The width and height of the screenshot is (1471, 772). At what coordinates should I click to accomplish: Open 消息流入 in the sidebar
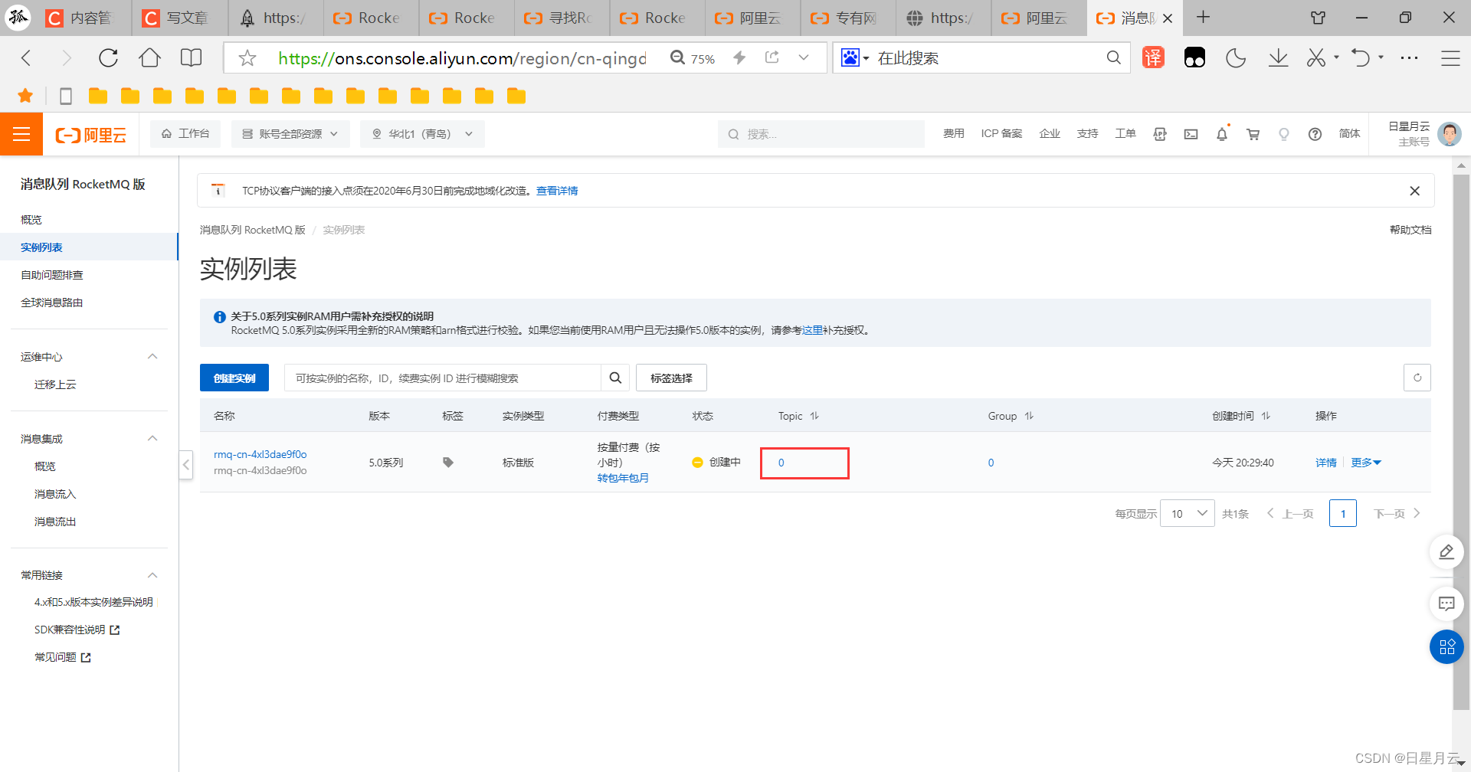pyautogui.click(x=55, y=494)
